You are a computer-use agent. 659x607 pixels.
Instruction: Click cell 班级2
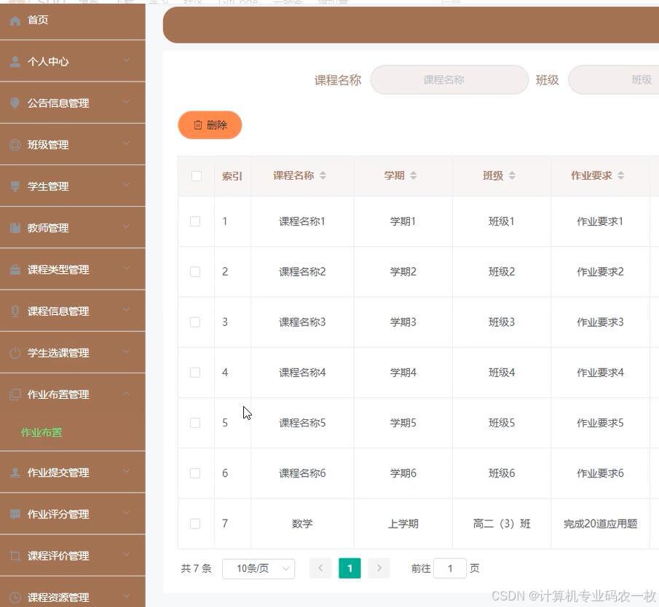click(x=502, y=271)
